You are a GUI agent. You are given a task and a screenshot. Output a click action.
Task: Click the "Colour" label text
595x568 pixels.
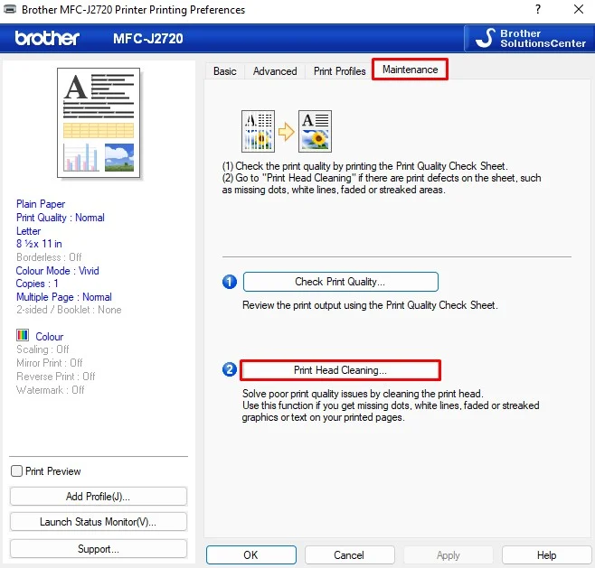point(50,337)
